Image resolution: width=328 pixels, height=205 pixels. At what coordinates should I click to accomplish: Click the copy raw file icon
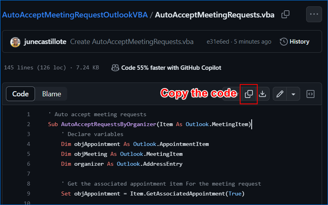point(249,94)
